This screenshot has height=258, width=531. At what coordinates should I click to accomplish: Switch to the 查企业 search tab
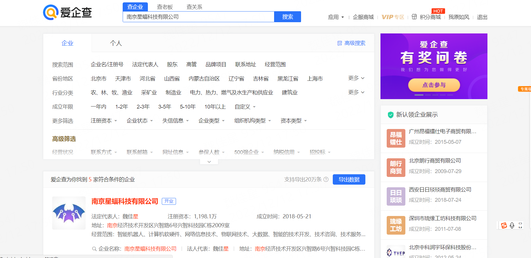tap(135, 7)
